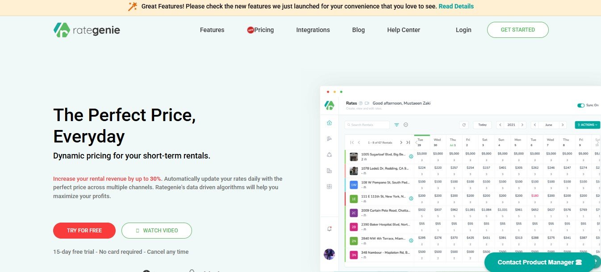This screenshot has height=272, width=601.
Task: Click the Read Details link in banner
Action: coord(456,6)
